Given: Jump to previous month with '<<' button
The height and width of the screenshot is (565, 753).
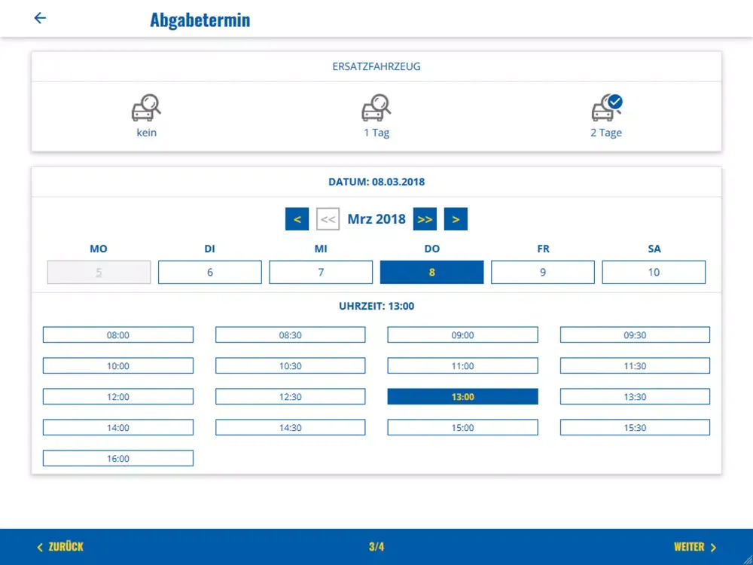Looking at the screenshot, I should click(x=328, y=219).
